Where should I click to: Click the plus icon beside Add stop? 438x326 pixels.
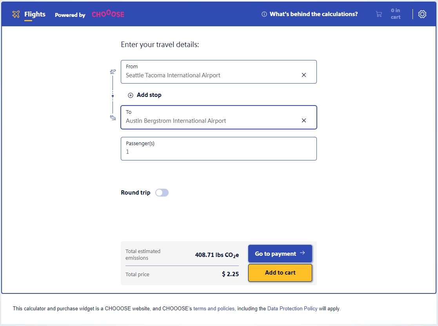pos(130,95)
